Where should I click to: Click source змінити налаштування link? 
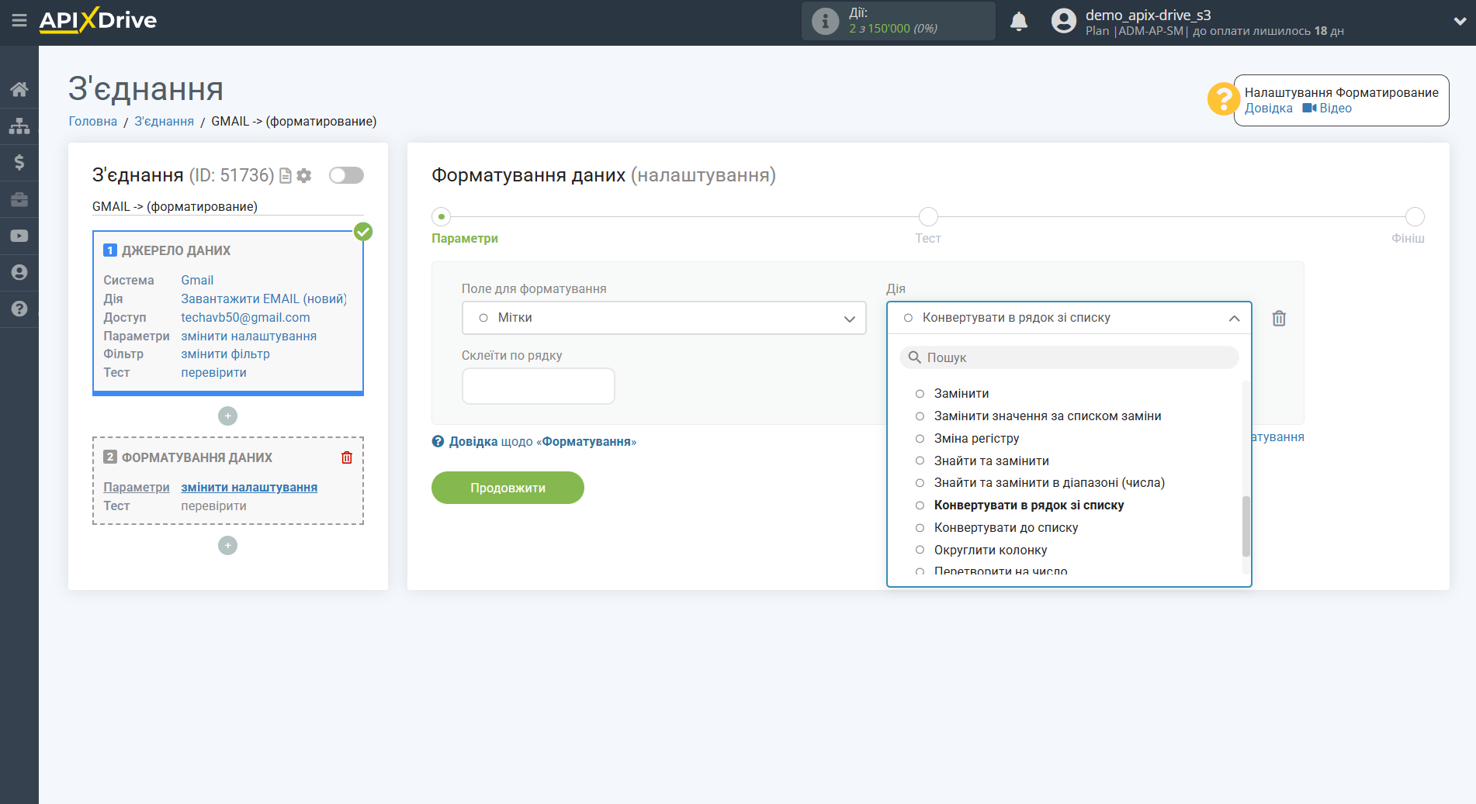coord(248,336)
